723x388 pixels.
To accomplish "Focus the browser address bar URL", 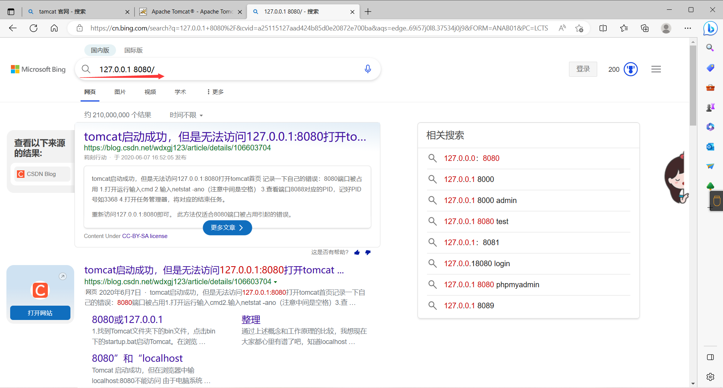I will 319,28.
